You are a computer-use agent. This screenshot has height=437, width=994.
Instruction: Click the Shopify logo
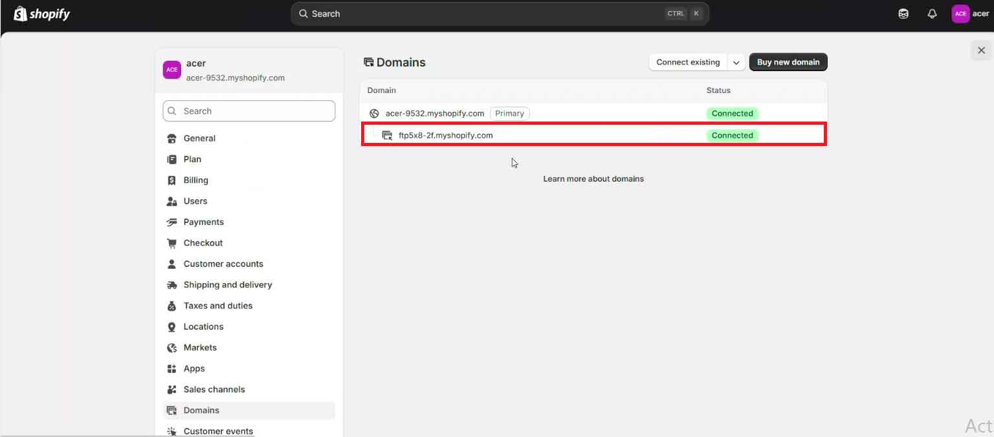41,14
